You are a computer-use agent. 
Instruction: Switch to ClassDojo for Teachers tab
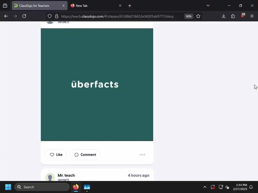click(x=40, y=6)
